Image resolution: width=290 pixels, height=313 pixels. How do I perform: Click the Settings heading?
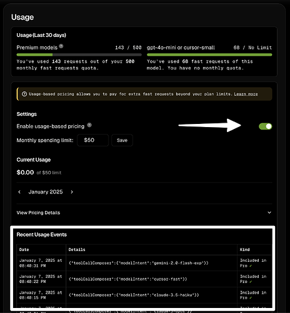pyautogui.click(x=27, y=114)
